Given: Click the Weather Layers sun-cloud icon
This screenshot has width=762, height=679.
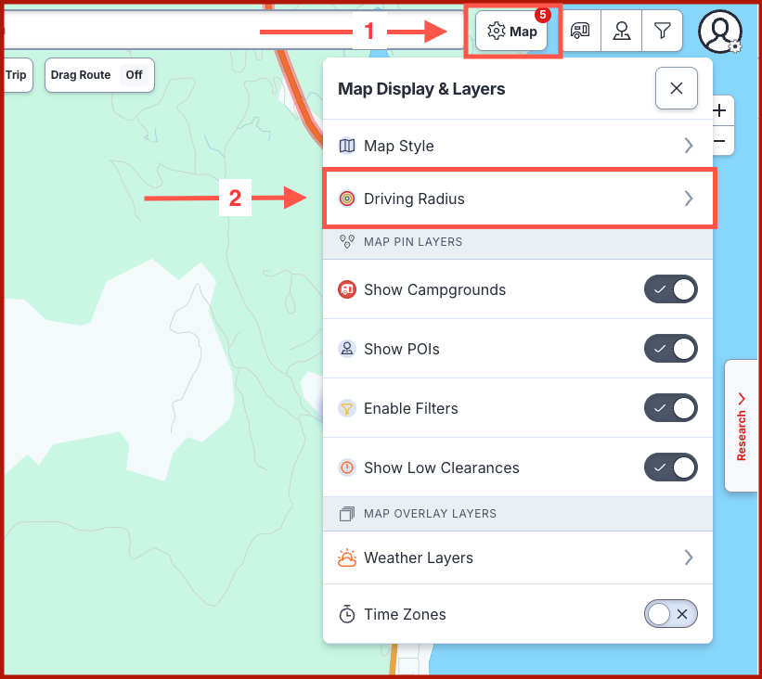Looking at the screenshot, I should pyautogui.click(x=346, y=557).
